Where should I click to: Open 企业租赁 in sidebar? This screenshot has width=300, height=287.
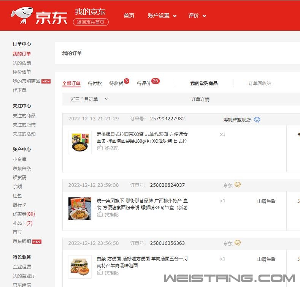tap(22, 267)
